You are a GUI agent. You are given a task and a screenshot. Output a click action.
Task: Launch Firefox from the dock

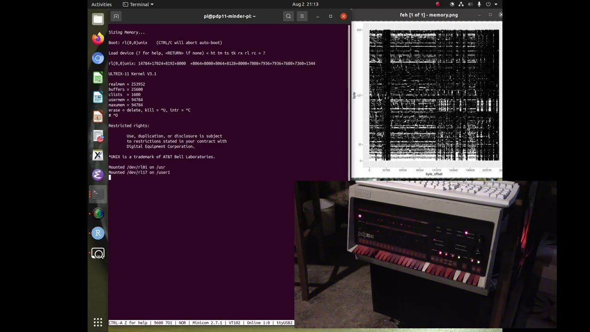(98, 38)
